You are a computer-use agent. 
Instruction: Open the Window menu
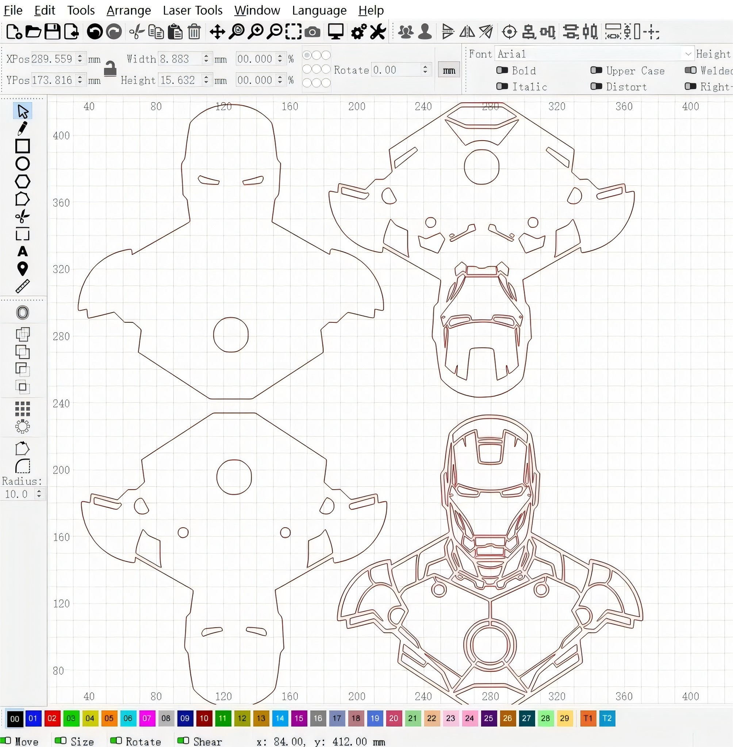pyautogui.click(x=257, y=10)
